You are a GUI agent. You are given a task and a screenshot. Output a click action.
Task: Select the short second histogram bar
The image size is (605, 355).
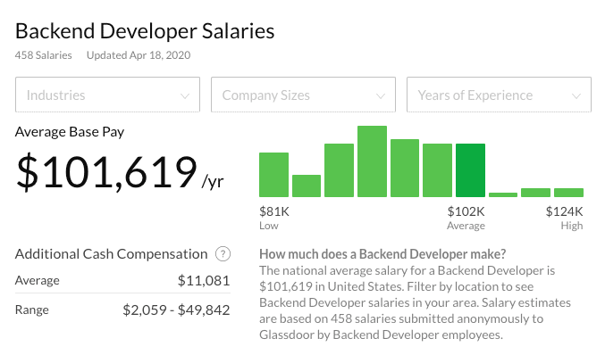point(307,186)
